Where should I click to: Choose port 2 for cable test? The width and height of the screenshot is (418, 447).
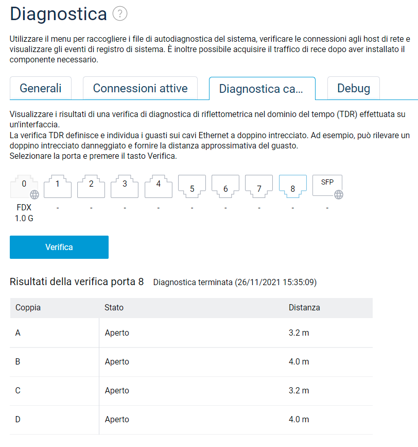point(91,186)
